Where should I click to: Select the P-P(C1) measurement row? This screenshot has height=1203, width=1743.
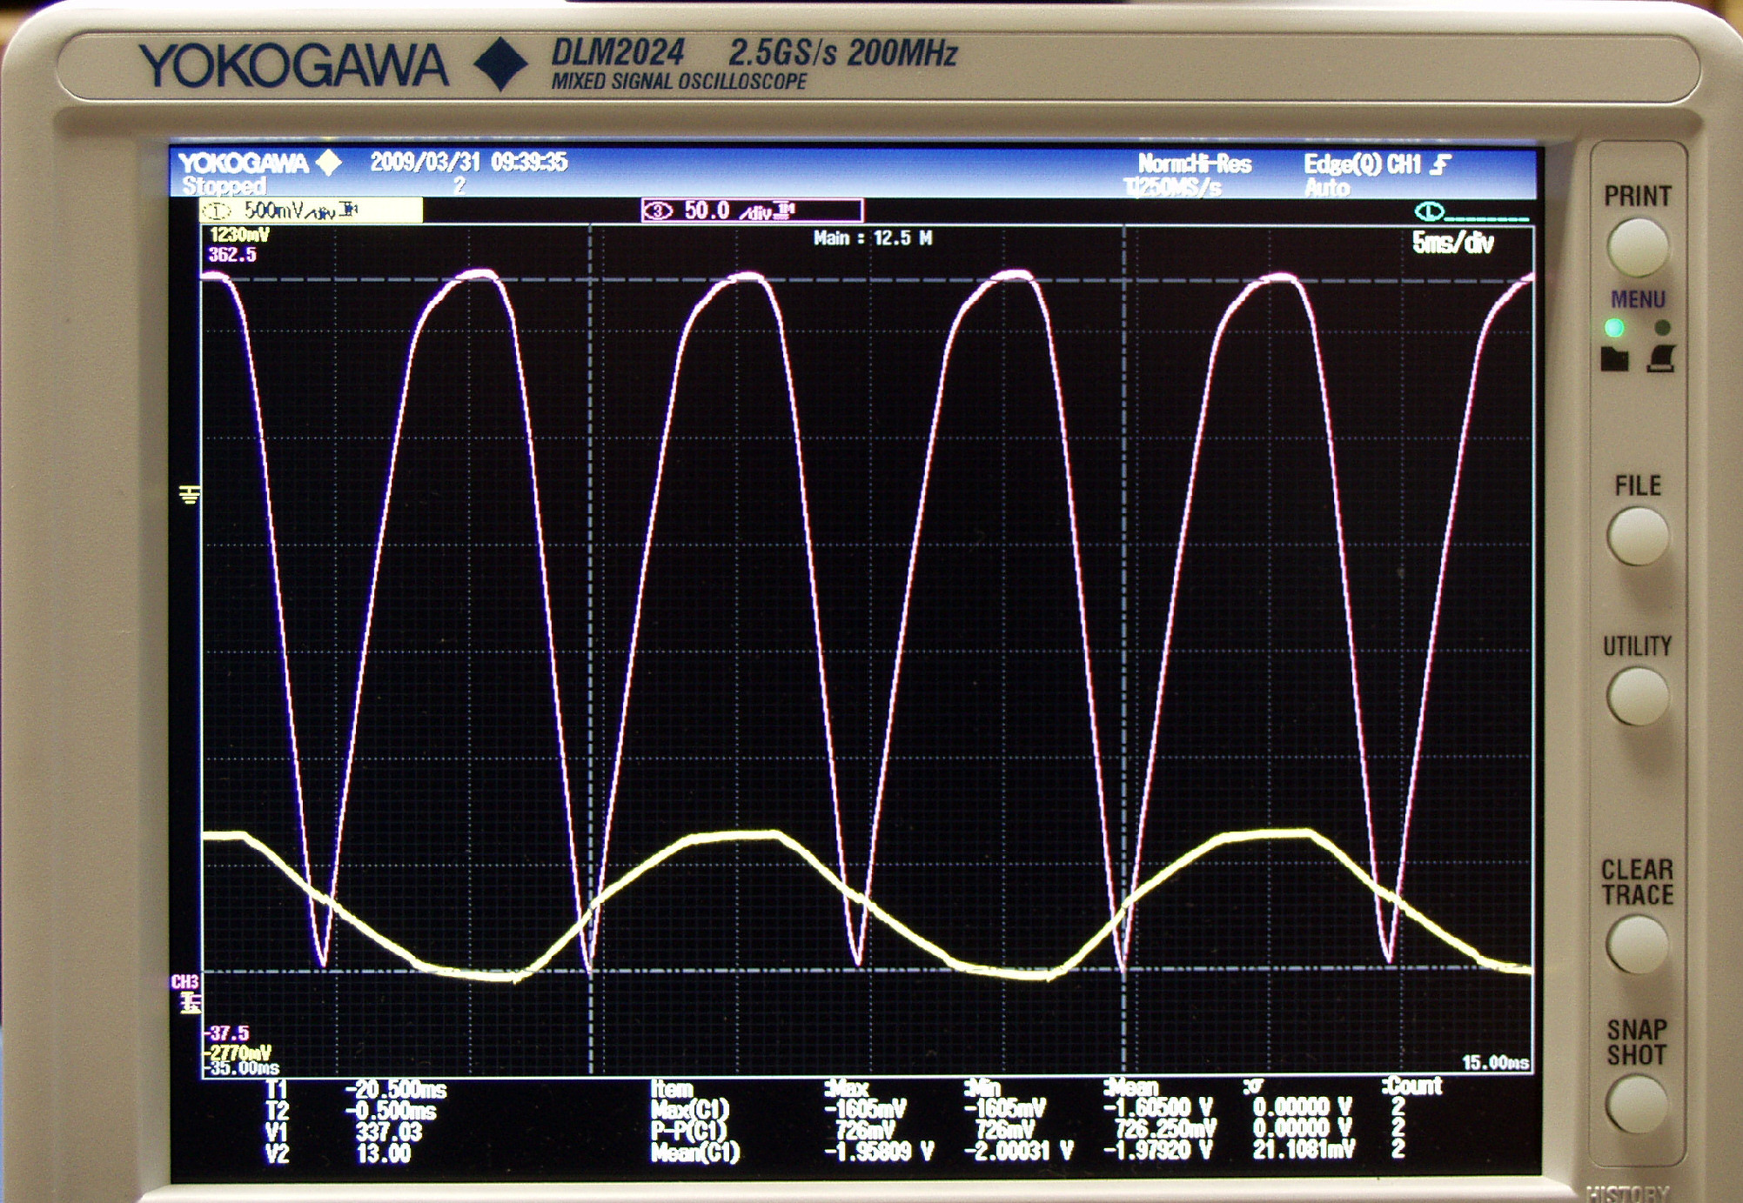click(689, 1131)
